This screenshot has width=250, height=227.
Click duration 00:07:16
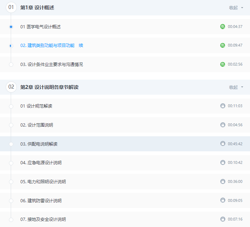click(x=235, y=219)
